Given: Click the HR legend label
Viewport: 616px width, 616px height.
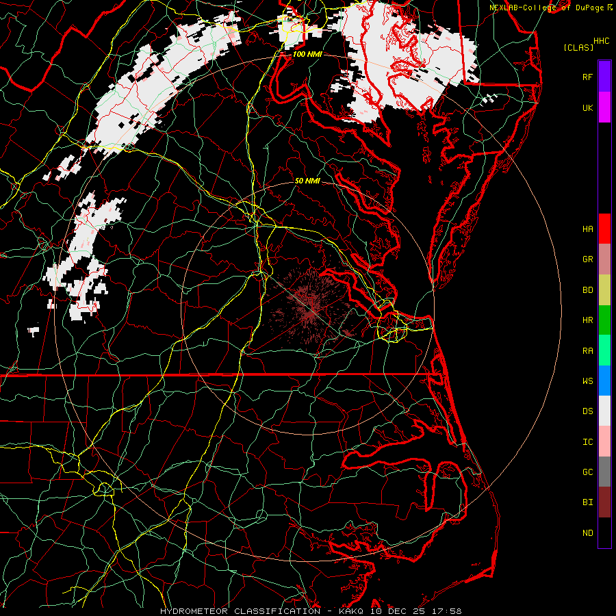Looking at the screenshot, I should (x=587, y=320).
